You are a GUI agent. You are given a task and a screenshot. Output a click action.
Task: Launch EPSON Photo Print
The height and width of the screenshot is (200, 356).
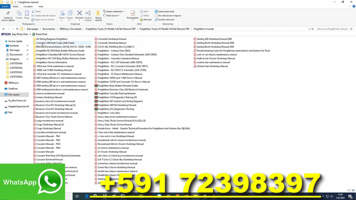tap(40, 34)
